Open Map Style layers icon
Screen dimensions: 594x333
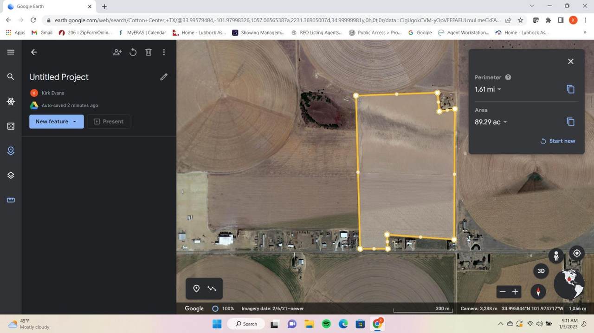tap(11, 175)
